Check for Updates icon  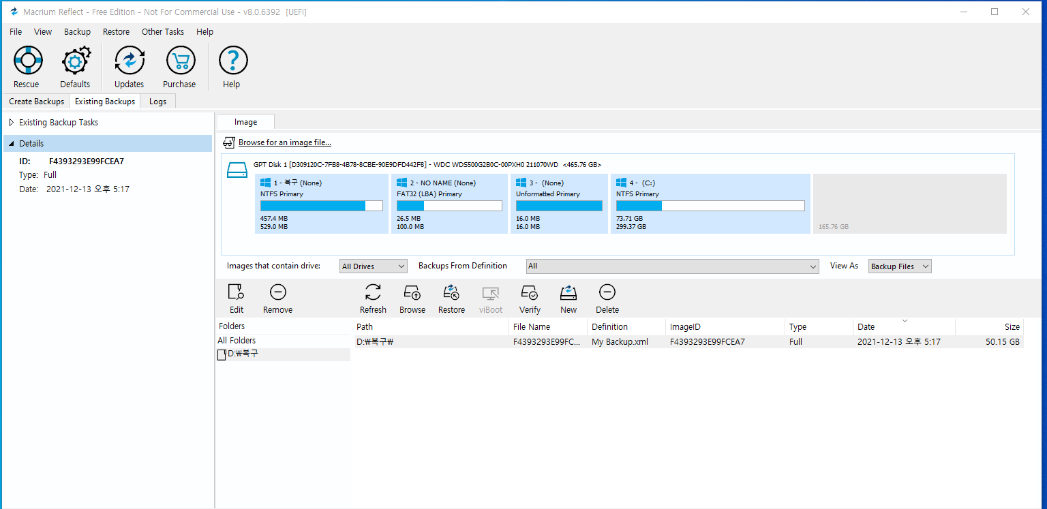tap(129, 61)
